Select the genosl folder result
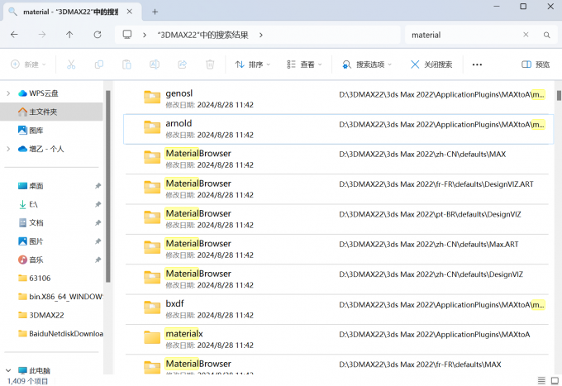 click(x=337, y=99)
